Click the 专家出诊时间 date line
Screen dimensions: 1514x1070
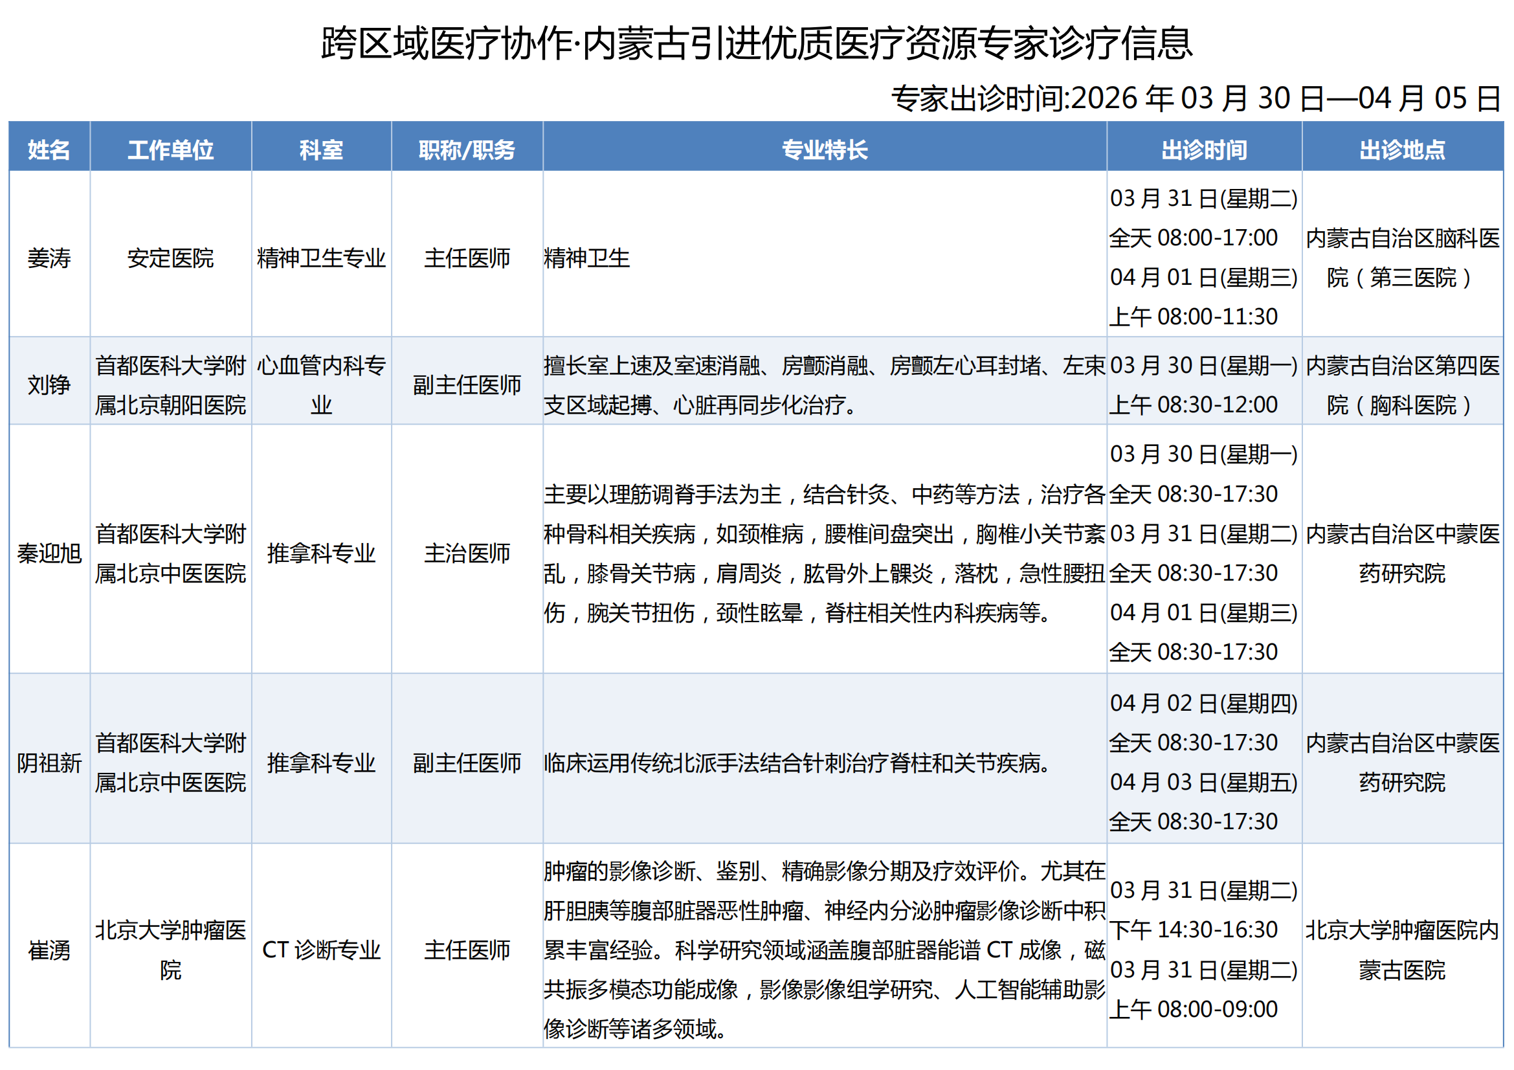[1195, 98]
